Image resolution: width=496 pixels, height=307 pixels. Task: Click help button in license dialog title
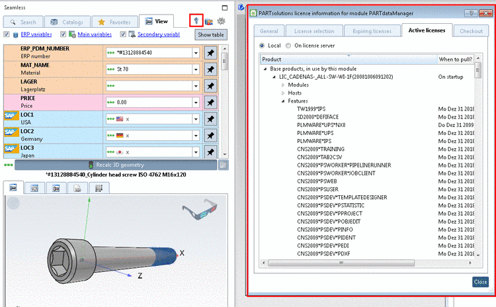pyautogui.click(x=471, y=13)
